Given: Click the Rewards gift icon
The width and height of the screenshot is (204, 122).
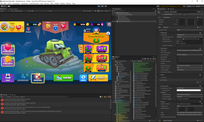Looking at the screenshot, I should [x=28, y=29].
